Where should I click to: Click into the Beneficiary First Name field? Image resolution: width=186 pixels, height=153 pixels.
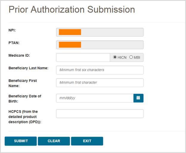point(100,83)
